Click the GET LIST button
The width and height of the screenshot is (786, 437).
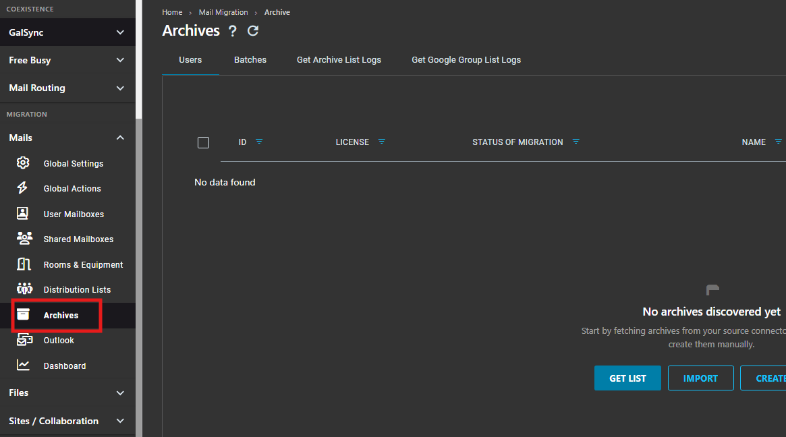tap(627, 378)
